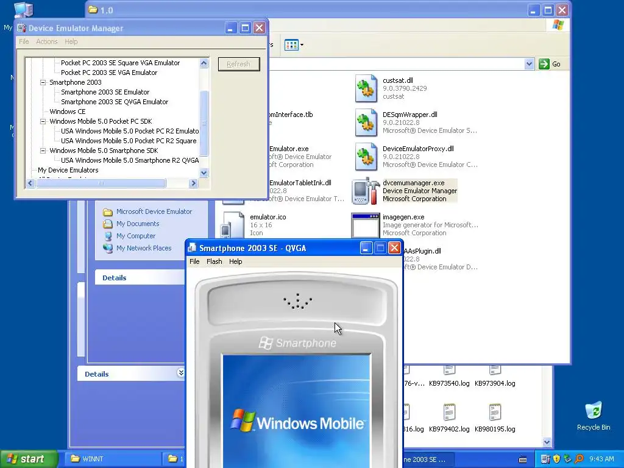Open the My Documents link

coord(138,224)
